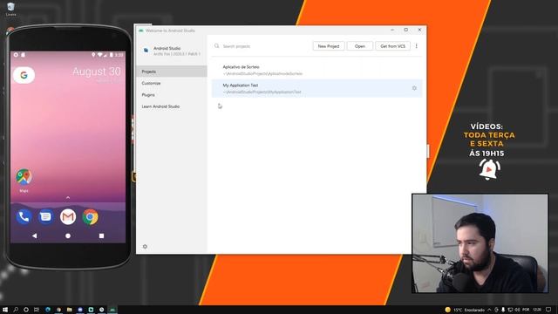
Task: Click the microphone tray icon
Action: click(503, 310)
